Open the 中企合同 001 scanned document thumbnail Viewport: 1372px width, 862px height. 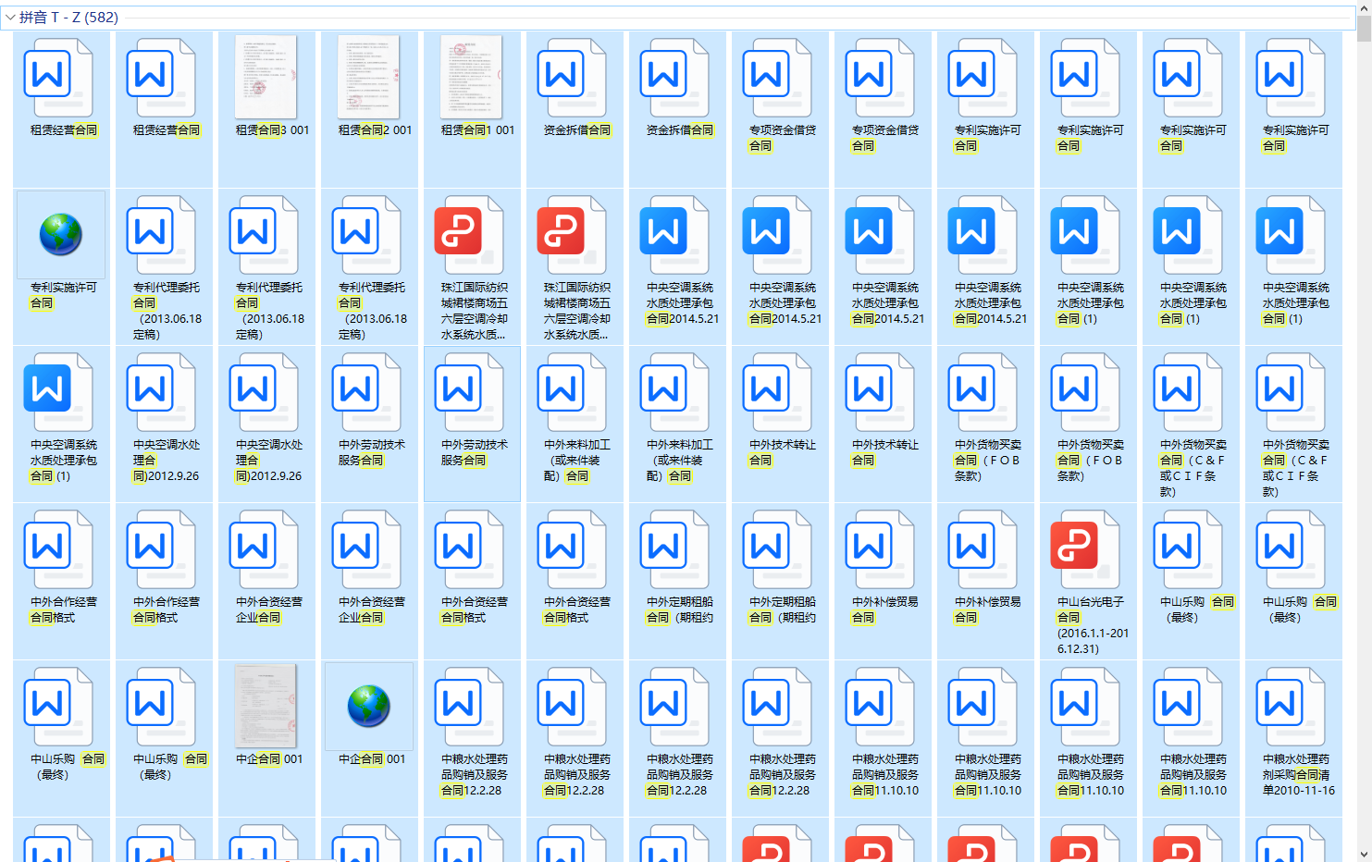click(x=266, y=707)
